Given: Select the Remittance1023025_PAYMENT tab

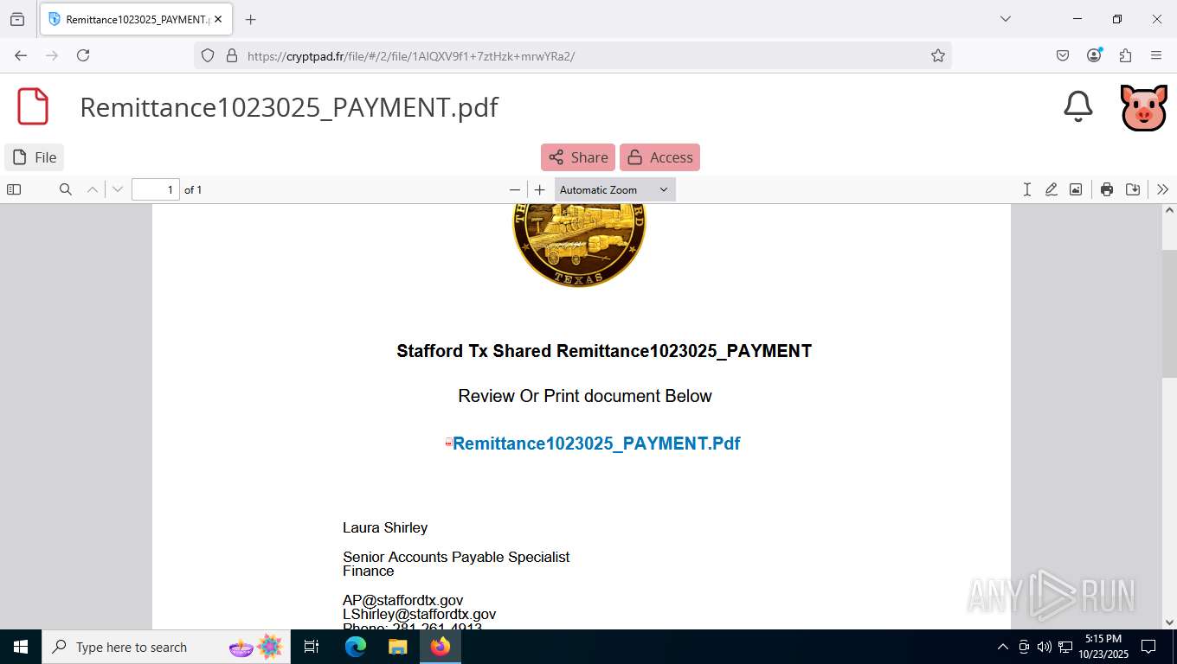Looking at the screenshot, I should coord(135,19).
